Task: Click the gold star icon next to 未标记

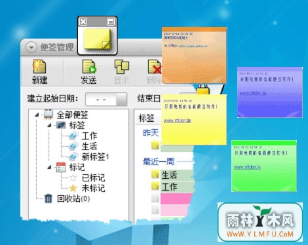Action: 73,188
